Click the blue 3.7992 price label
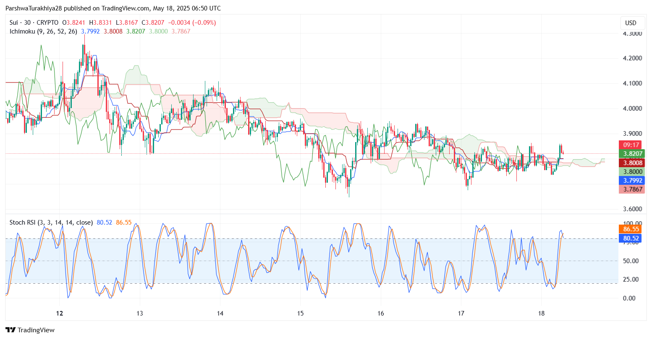The height and width of the screenshot is (339, 652). [632, 181]
